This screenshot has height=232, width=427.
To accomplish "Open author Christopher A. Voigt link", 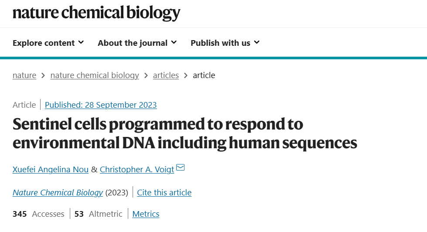I will coord(137,169).
